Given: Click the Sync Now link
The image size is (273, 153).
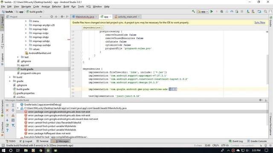Looking at the screenshot, I should (260, 23).
